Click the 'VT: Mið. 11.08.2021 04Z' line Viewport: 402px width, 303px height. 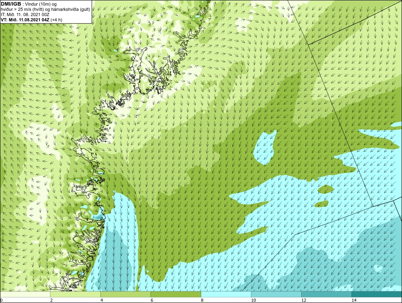click(31, 19)
